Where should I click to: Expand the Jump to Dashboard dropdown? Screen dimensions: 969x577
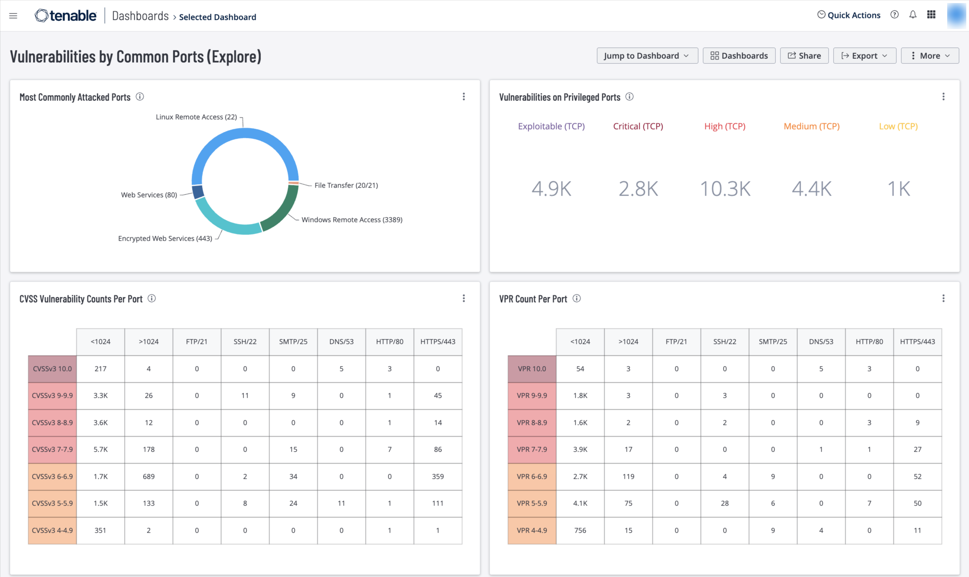(646, 56)
